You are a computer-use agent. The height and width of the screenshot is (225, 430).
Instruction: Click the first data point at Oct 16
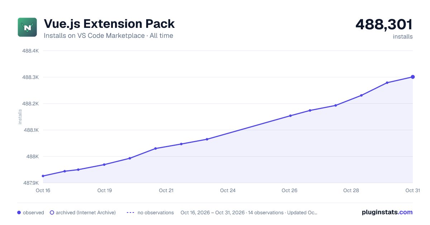tap(43, 176)
